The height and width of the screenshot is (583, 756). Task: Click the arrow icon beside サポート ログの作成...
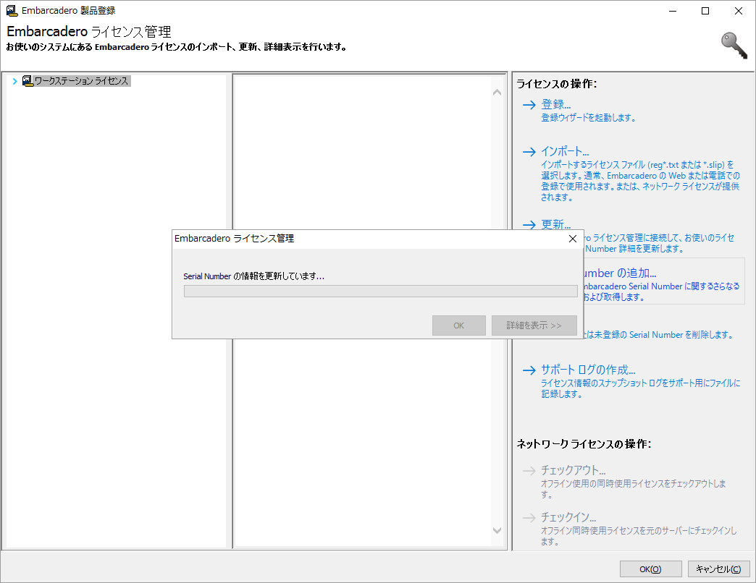(x=529, y=370)
